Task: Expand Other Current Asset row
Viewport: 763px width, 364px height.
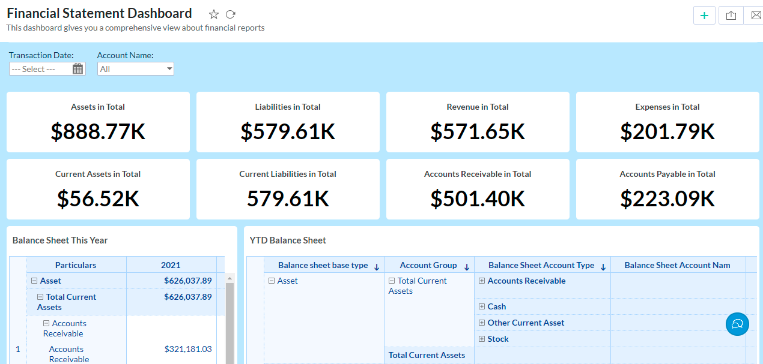Action: [482, 323]
